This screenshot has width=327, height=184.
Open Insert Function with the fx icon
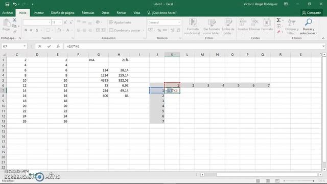[58, 47]
